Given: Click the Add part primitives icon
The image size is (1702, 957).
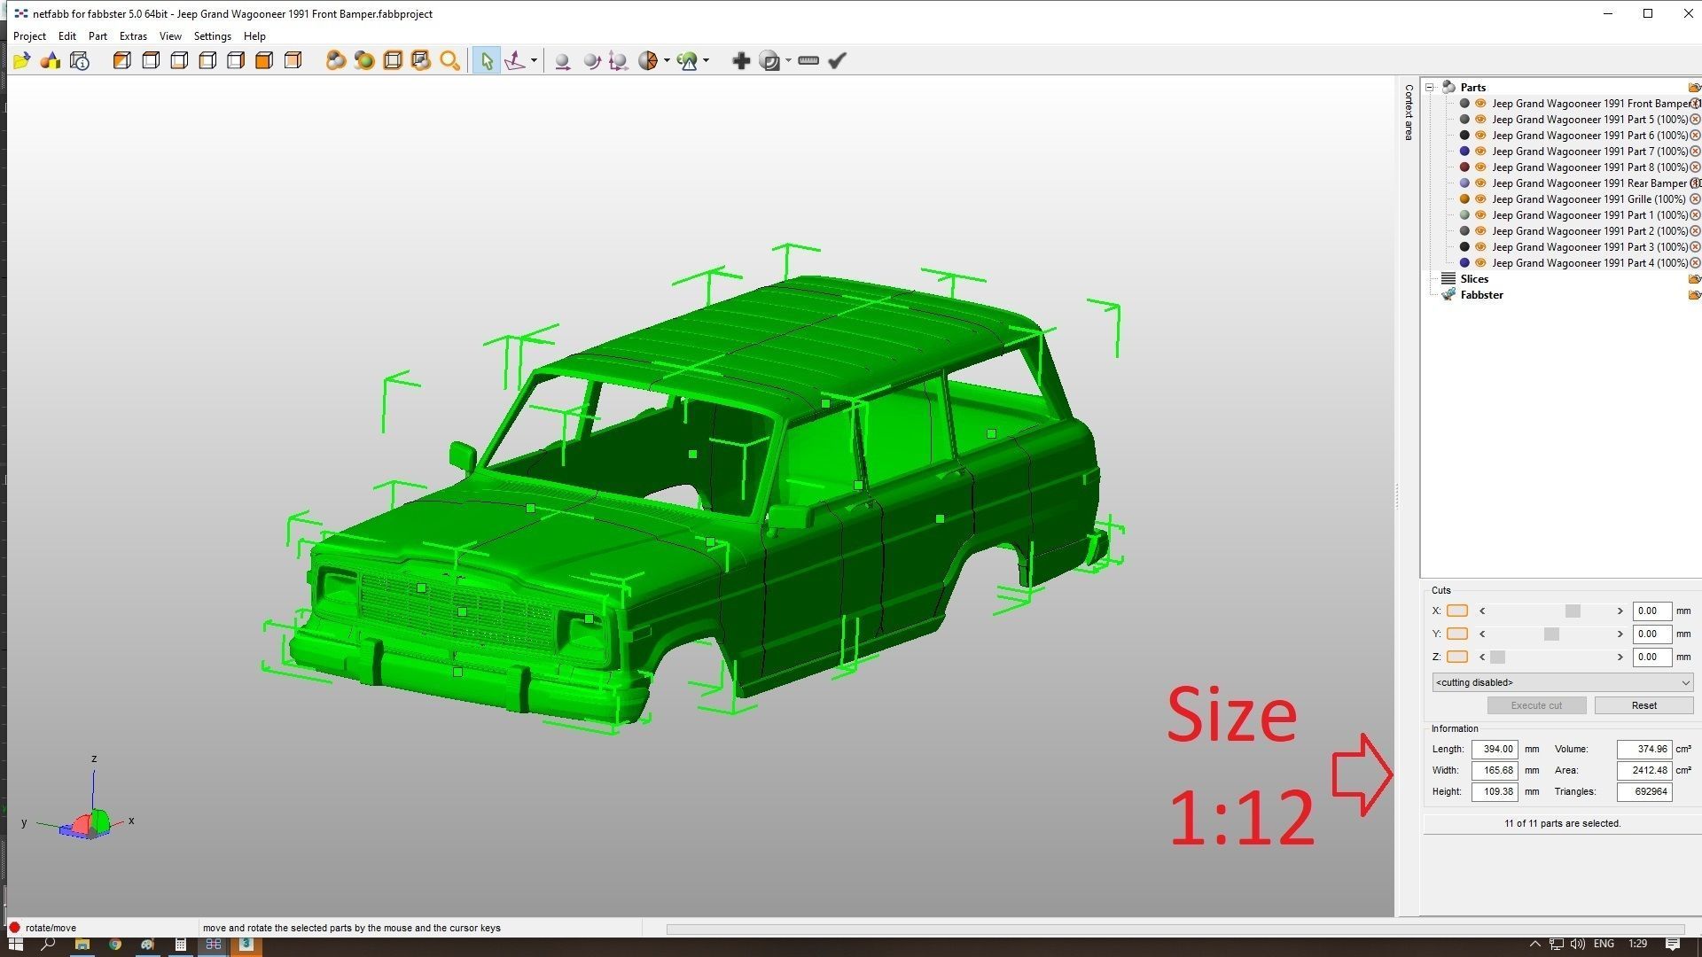Looking at the screenshot, I should click(x=51, y=60).
